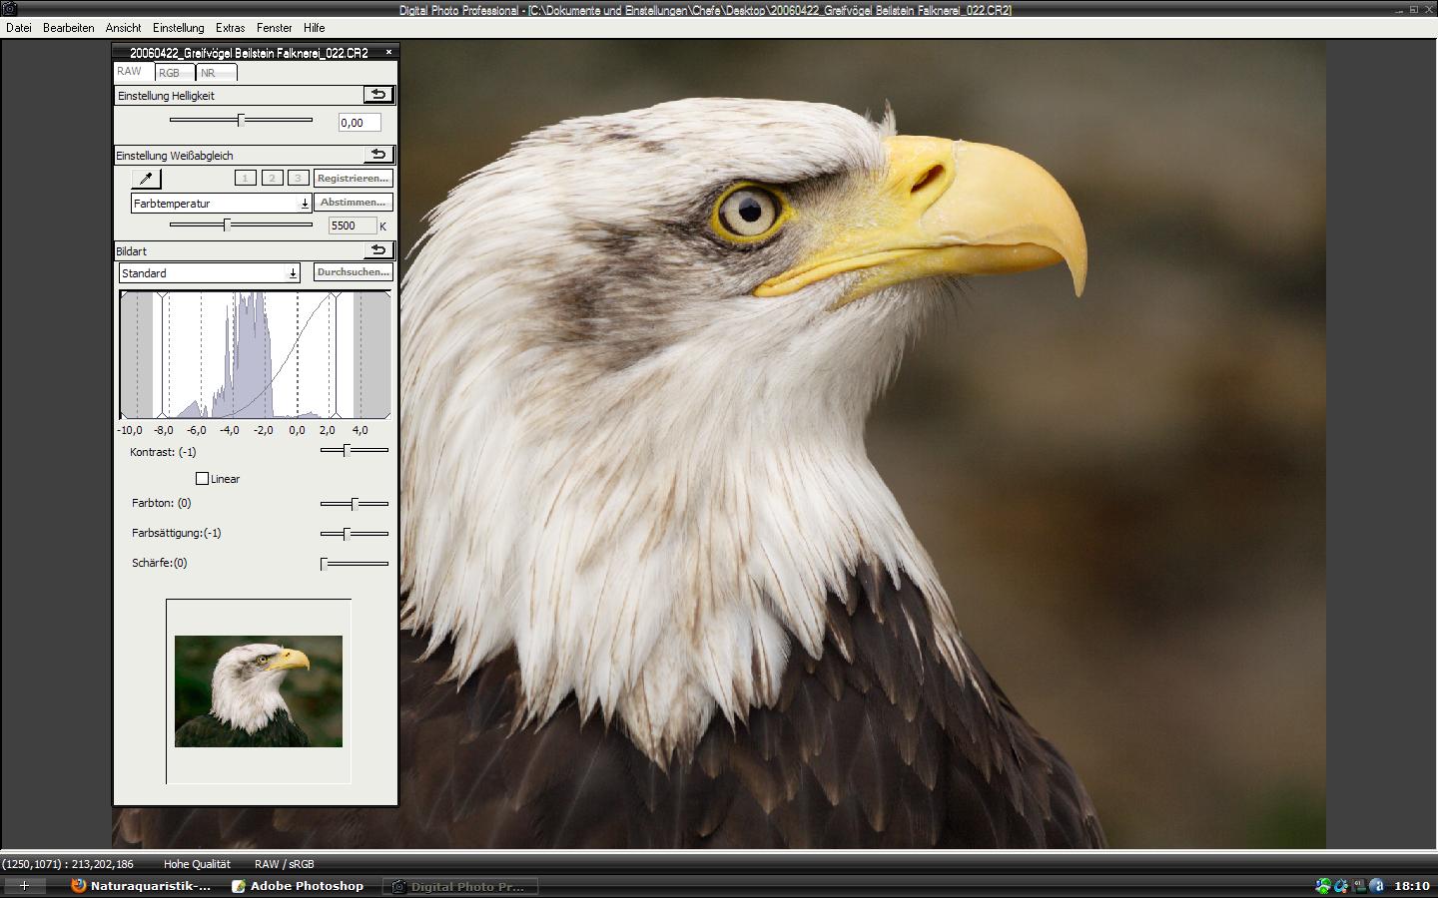This screenshot has height=898, width=1438.
Task: Switch to Adobe Photoshop in taskbar
Action: click(x=298, y=886)
